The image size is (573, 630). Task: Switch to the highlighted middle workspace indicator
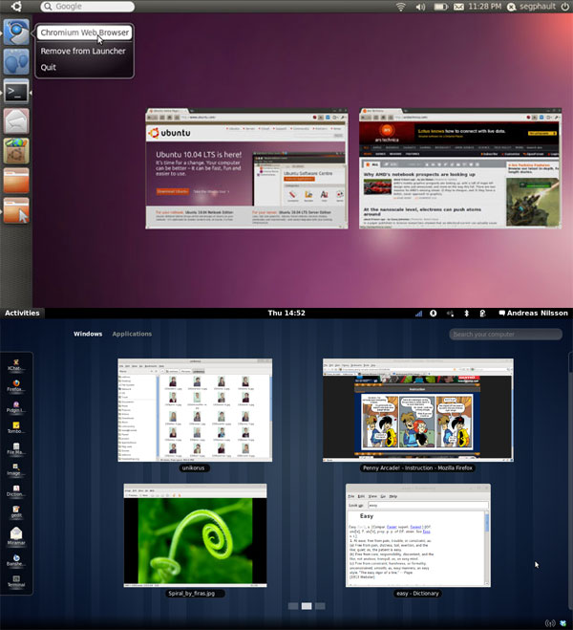(307, 606)
